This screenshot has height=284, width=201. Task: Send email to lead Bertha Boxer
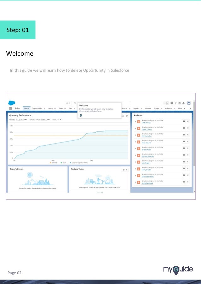click(184, 148)
